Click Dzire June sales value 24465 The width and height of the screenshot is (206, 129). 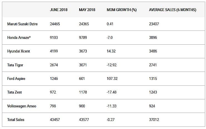55,24
